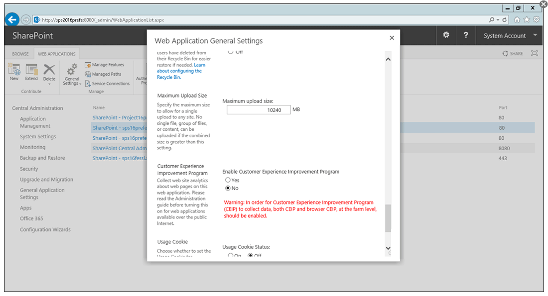The height and width of the screenshot is (296, 548).
Task: Go to Backup and Restore
Action: (x=42, y=158)
